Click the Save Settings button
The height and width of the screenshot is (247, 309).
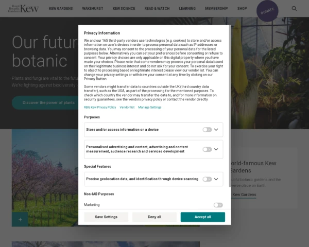tap(106, 217)
